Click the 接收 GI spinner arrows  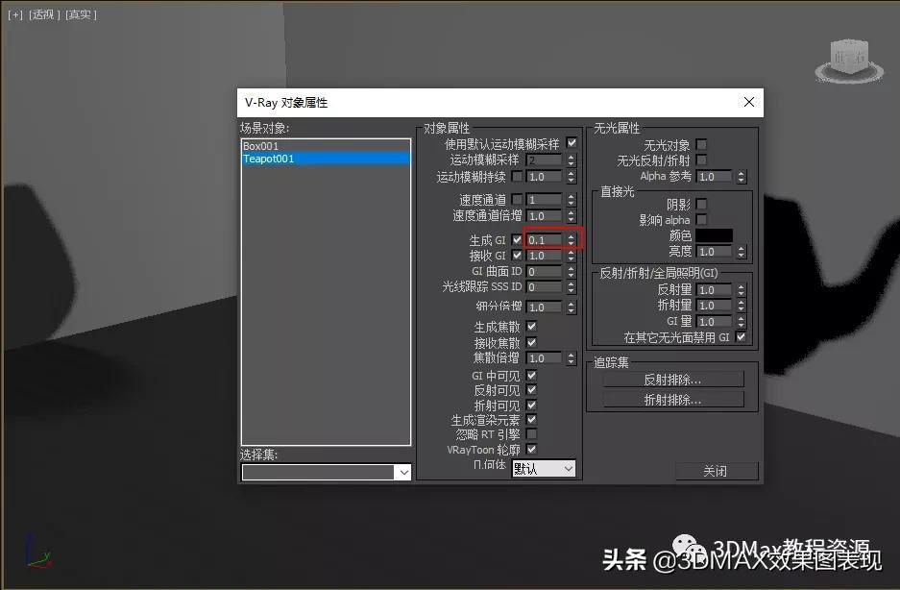(x=571, y=256)
